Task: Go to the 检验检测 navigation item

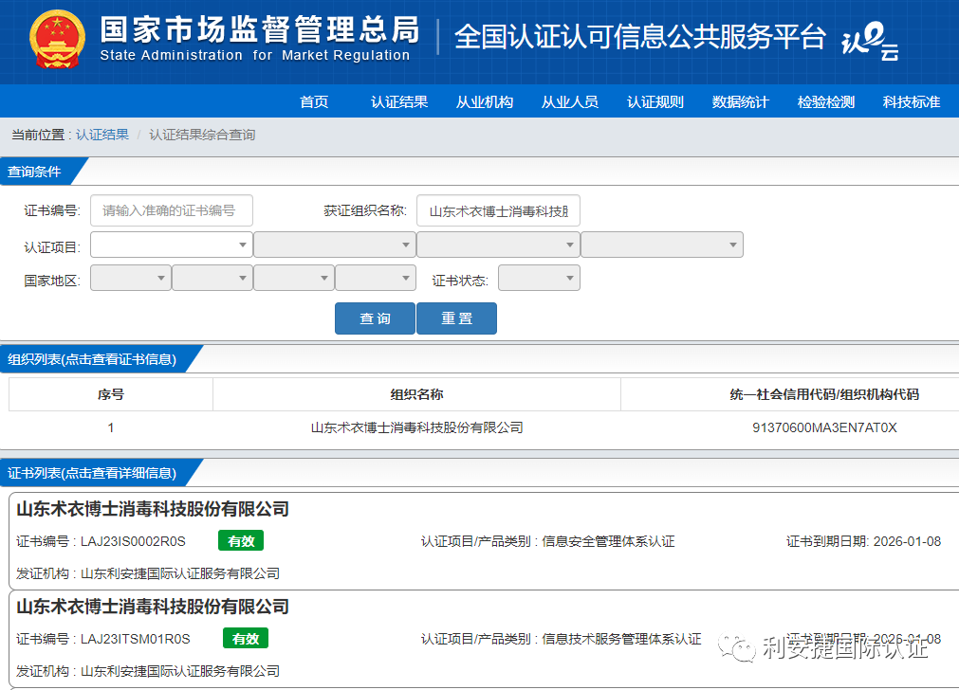Action: tap(825, 102)
